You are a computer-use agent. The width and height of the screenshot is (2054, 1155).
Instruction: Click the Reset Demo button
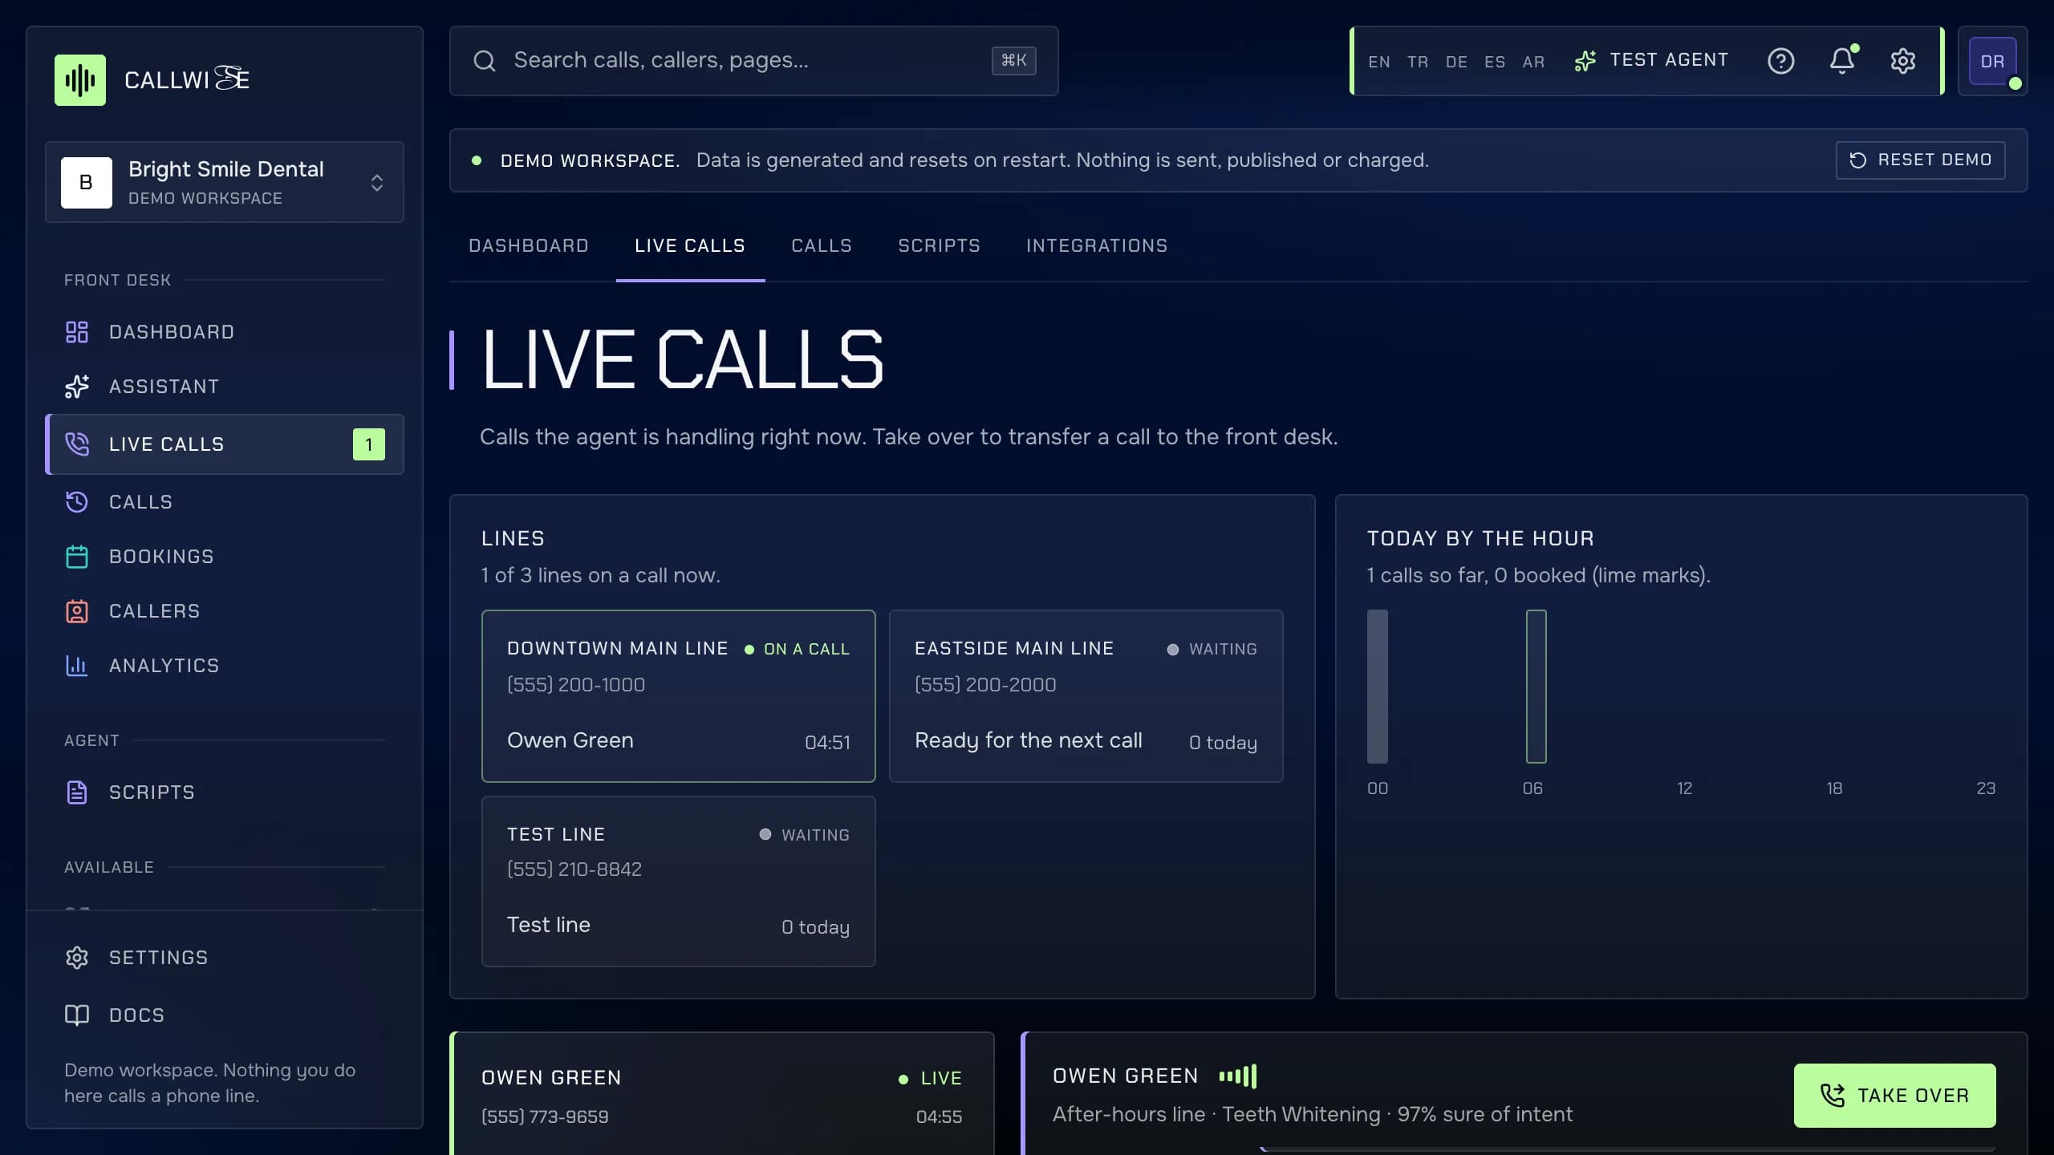(1920, 160)
